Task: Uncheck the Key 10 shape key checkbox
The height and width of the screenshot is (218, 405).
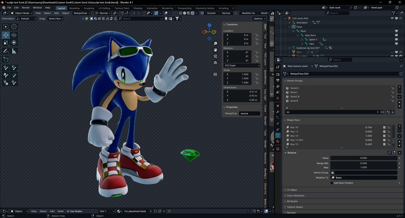Action: (x=384, y=127)
